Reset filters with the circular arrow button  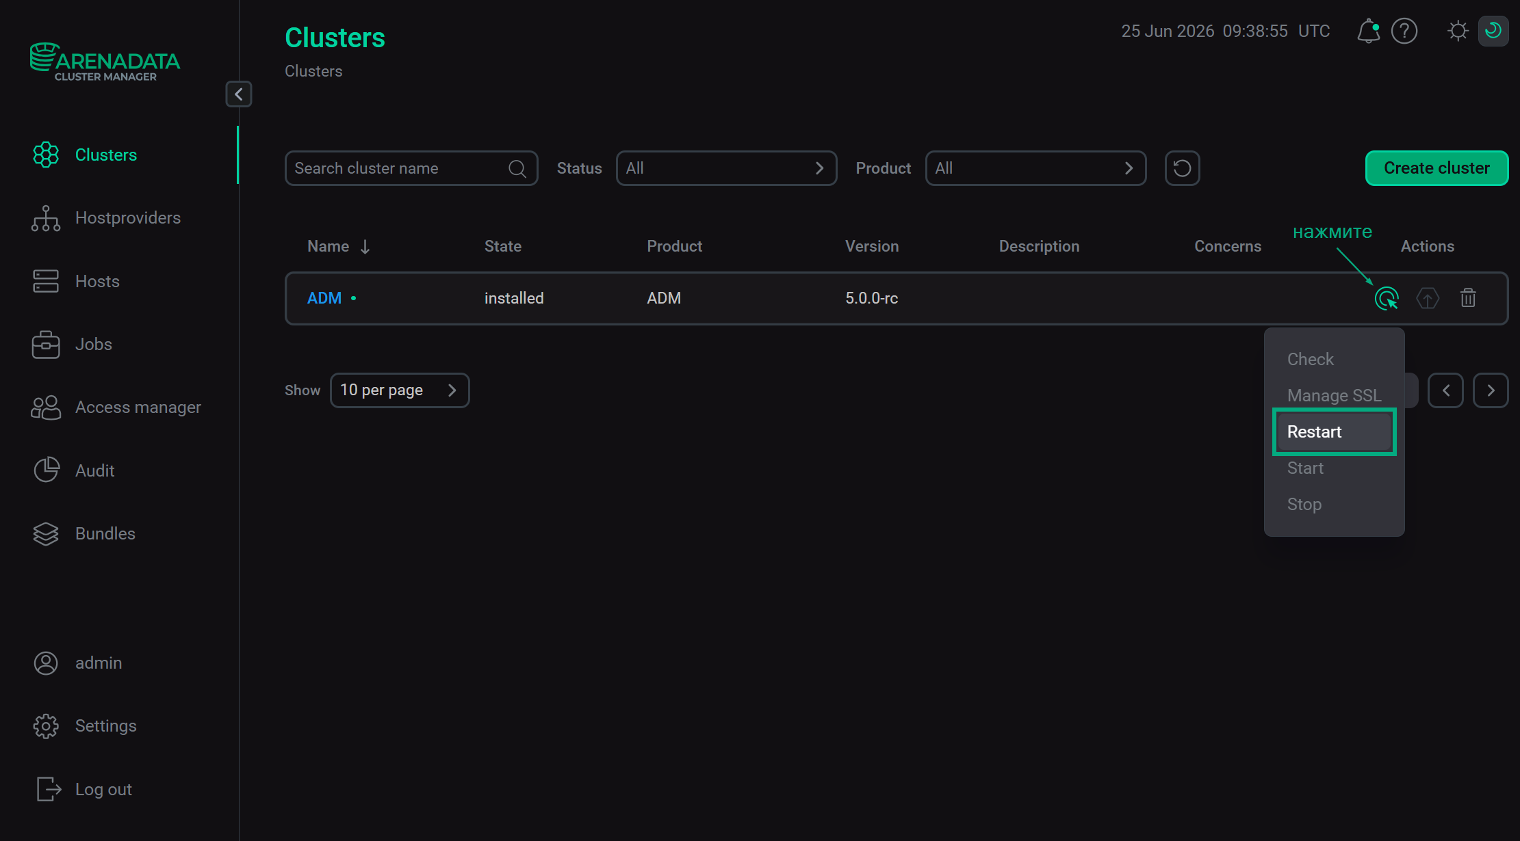pyautogui.click(x=1182, y=168)
